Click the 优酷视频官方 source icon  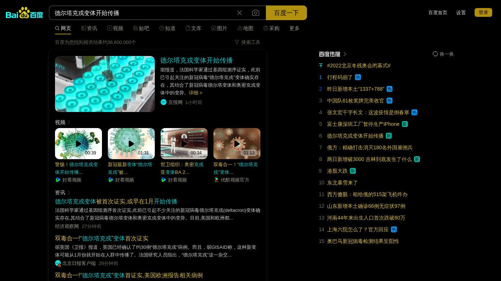[216, 180]
